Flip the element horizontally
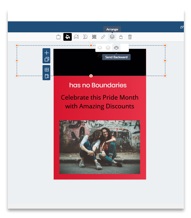Screen dimensions: 191x218 click(x=76, y=37)
